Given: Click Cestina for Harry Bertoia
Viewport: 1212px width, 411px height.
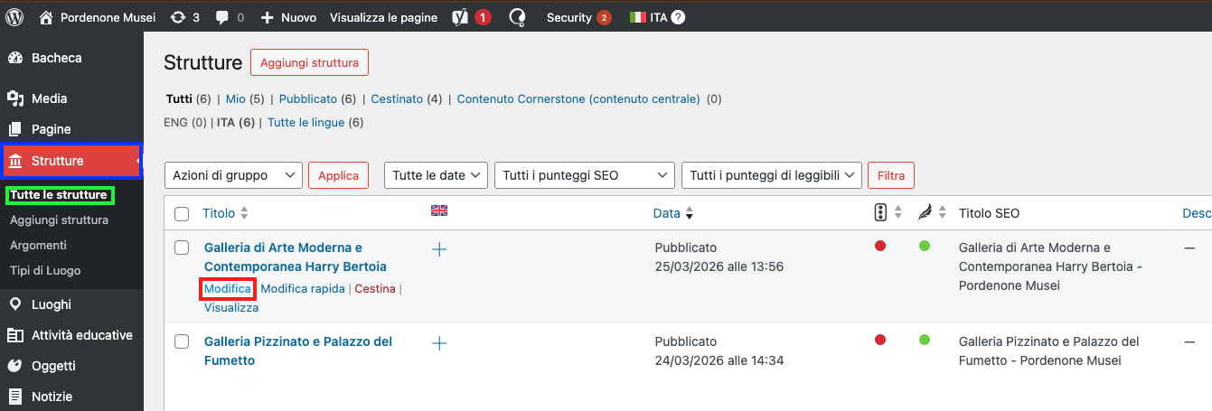Looking at the screenshot, I should (375, 288).
